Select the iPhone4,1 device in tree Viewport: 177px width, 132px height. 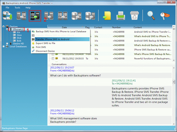click(x=18, y=29)
